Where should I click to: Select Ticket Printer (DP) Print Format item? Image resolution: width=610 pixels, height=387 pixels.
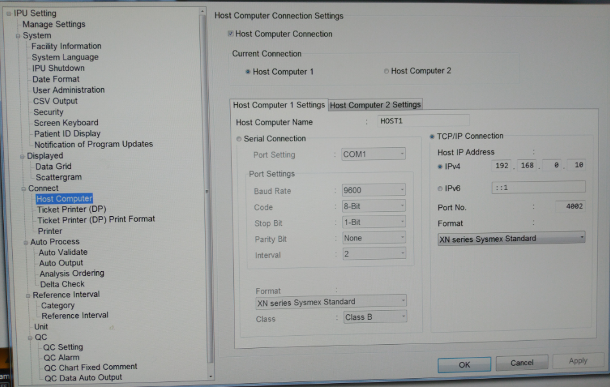pos(96,219)
